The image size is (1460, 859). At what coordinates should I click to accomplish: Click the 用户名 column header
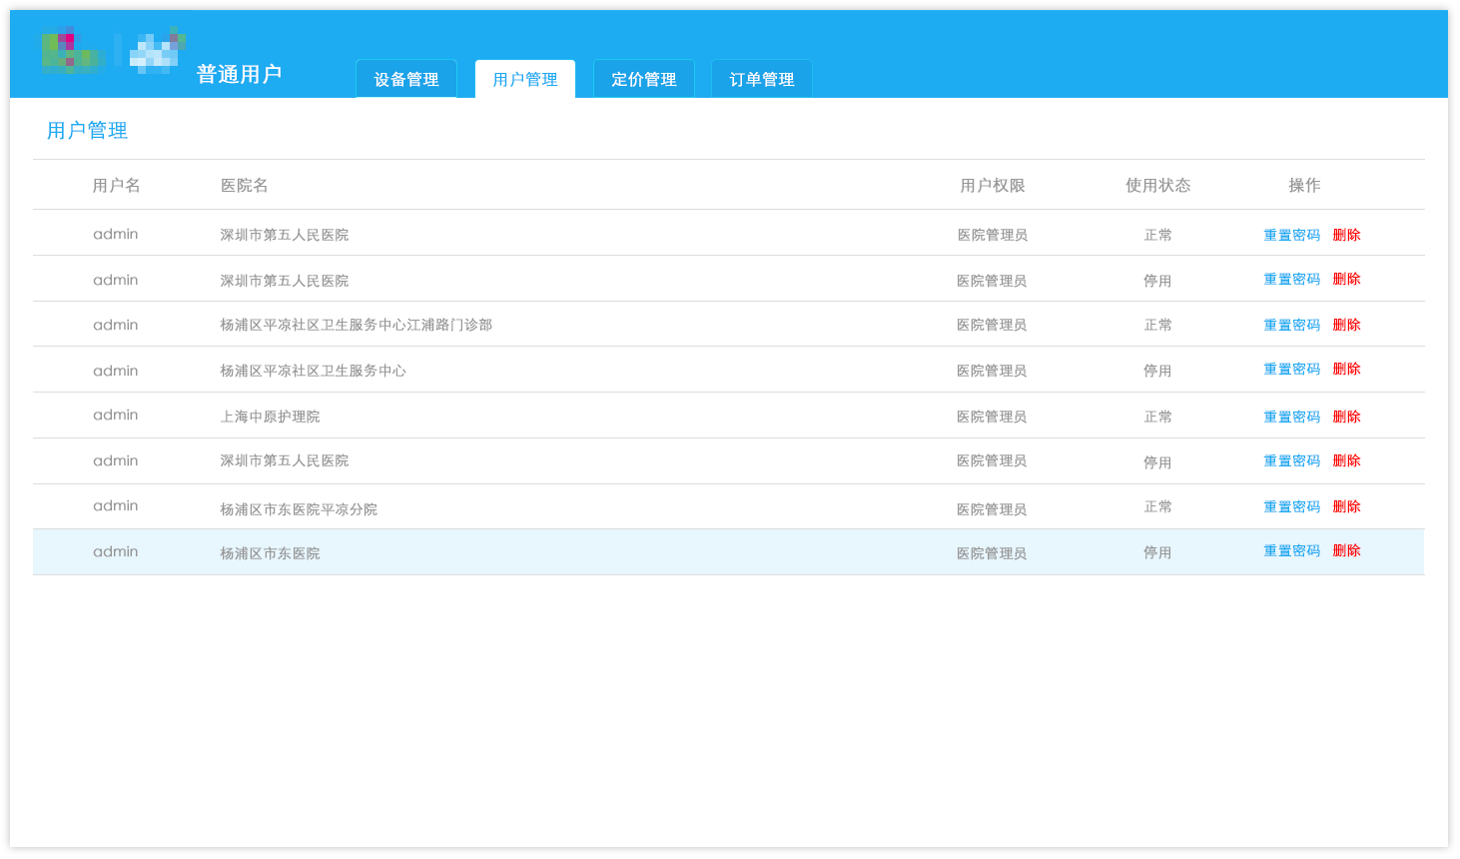click(116, 185)
